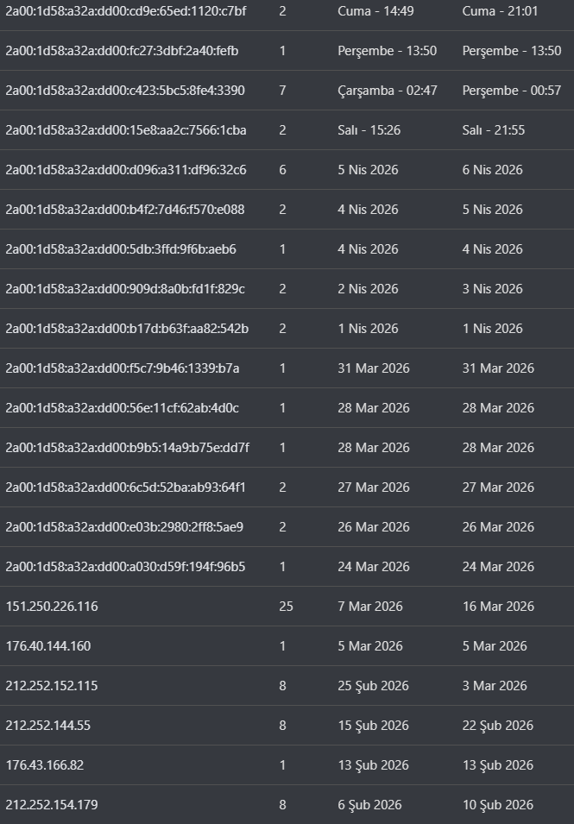Click IP address 176.40.144.160
This screenshot has height=824, width=574.
coord(47,646)
